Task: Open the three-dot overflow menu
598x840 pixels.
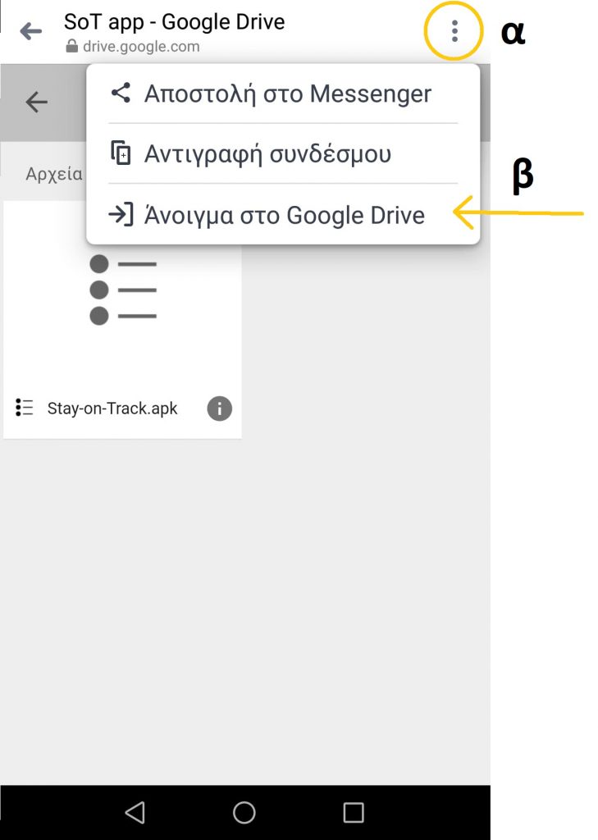Action: (x=454, y=31)
